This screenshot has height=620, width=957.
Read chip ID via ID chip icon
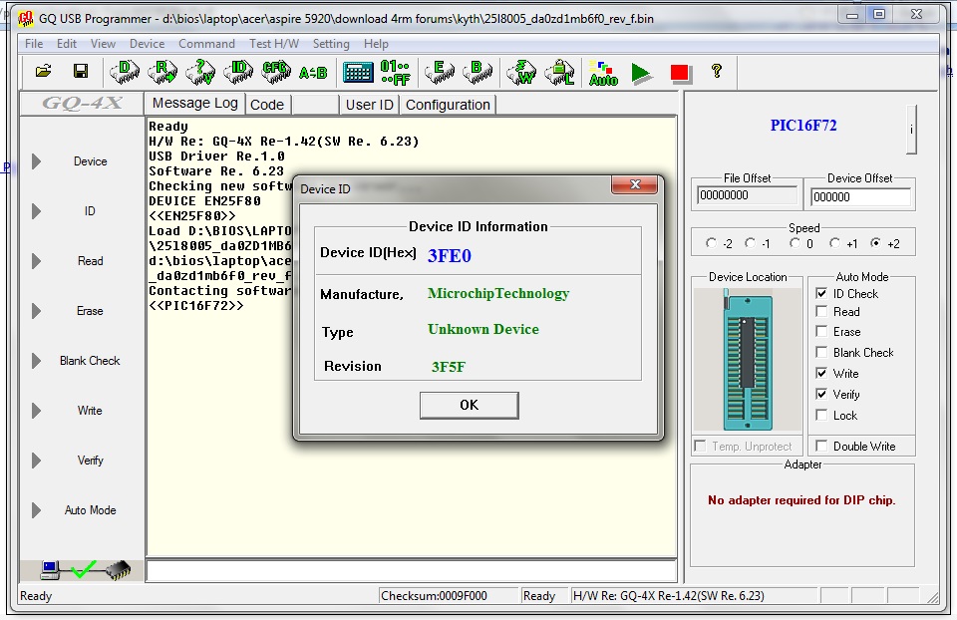tap(238, 72)
